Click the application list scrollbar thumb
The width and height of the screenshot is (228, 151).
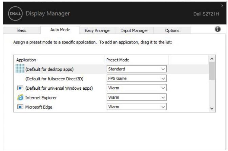click(x=212, y=71)
